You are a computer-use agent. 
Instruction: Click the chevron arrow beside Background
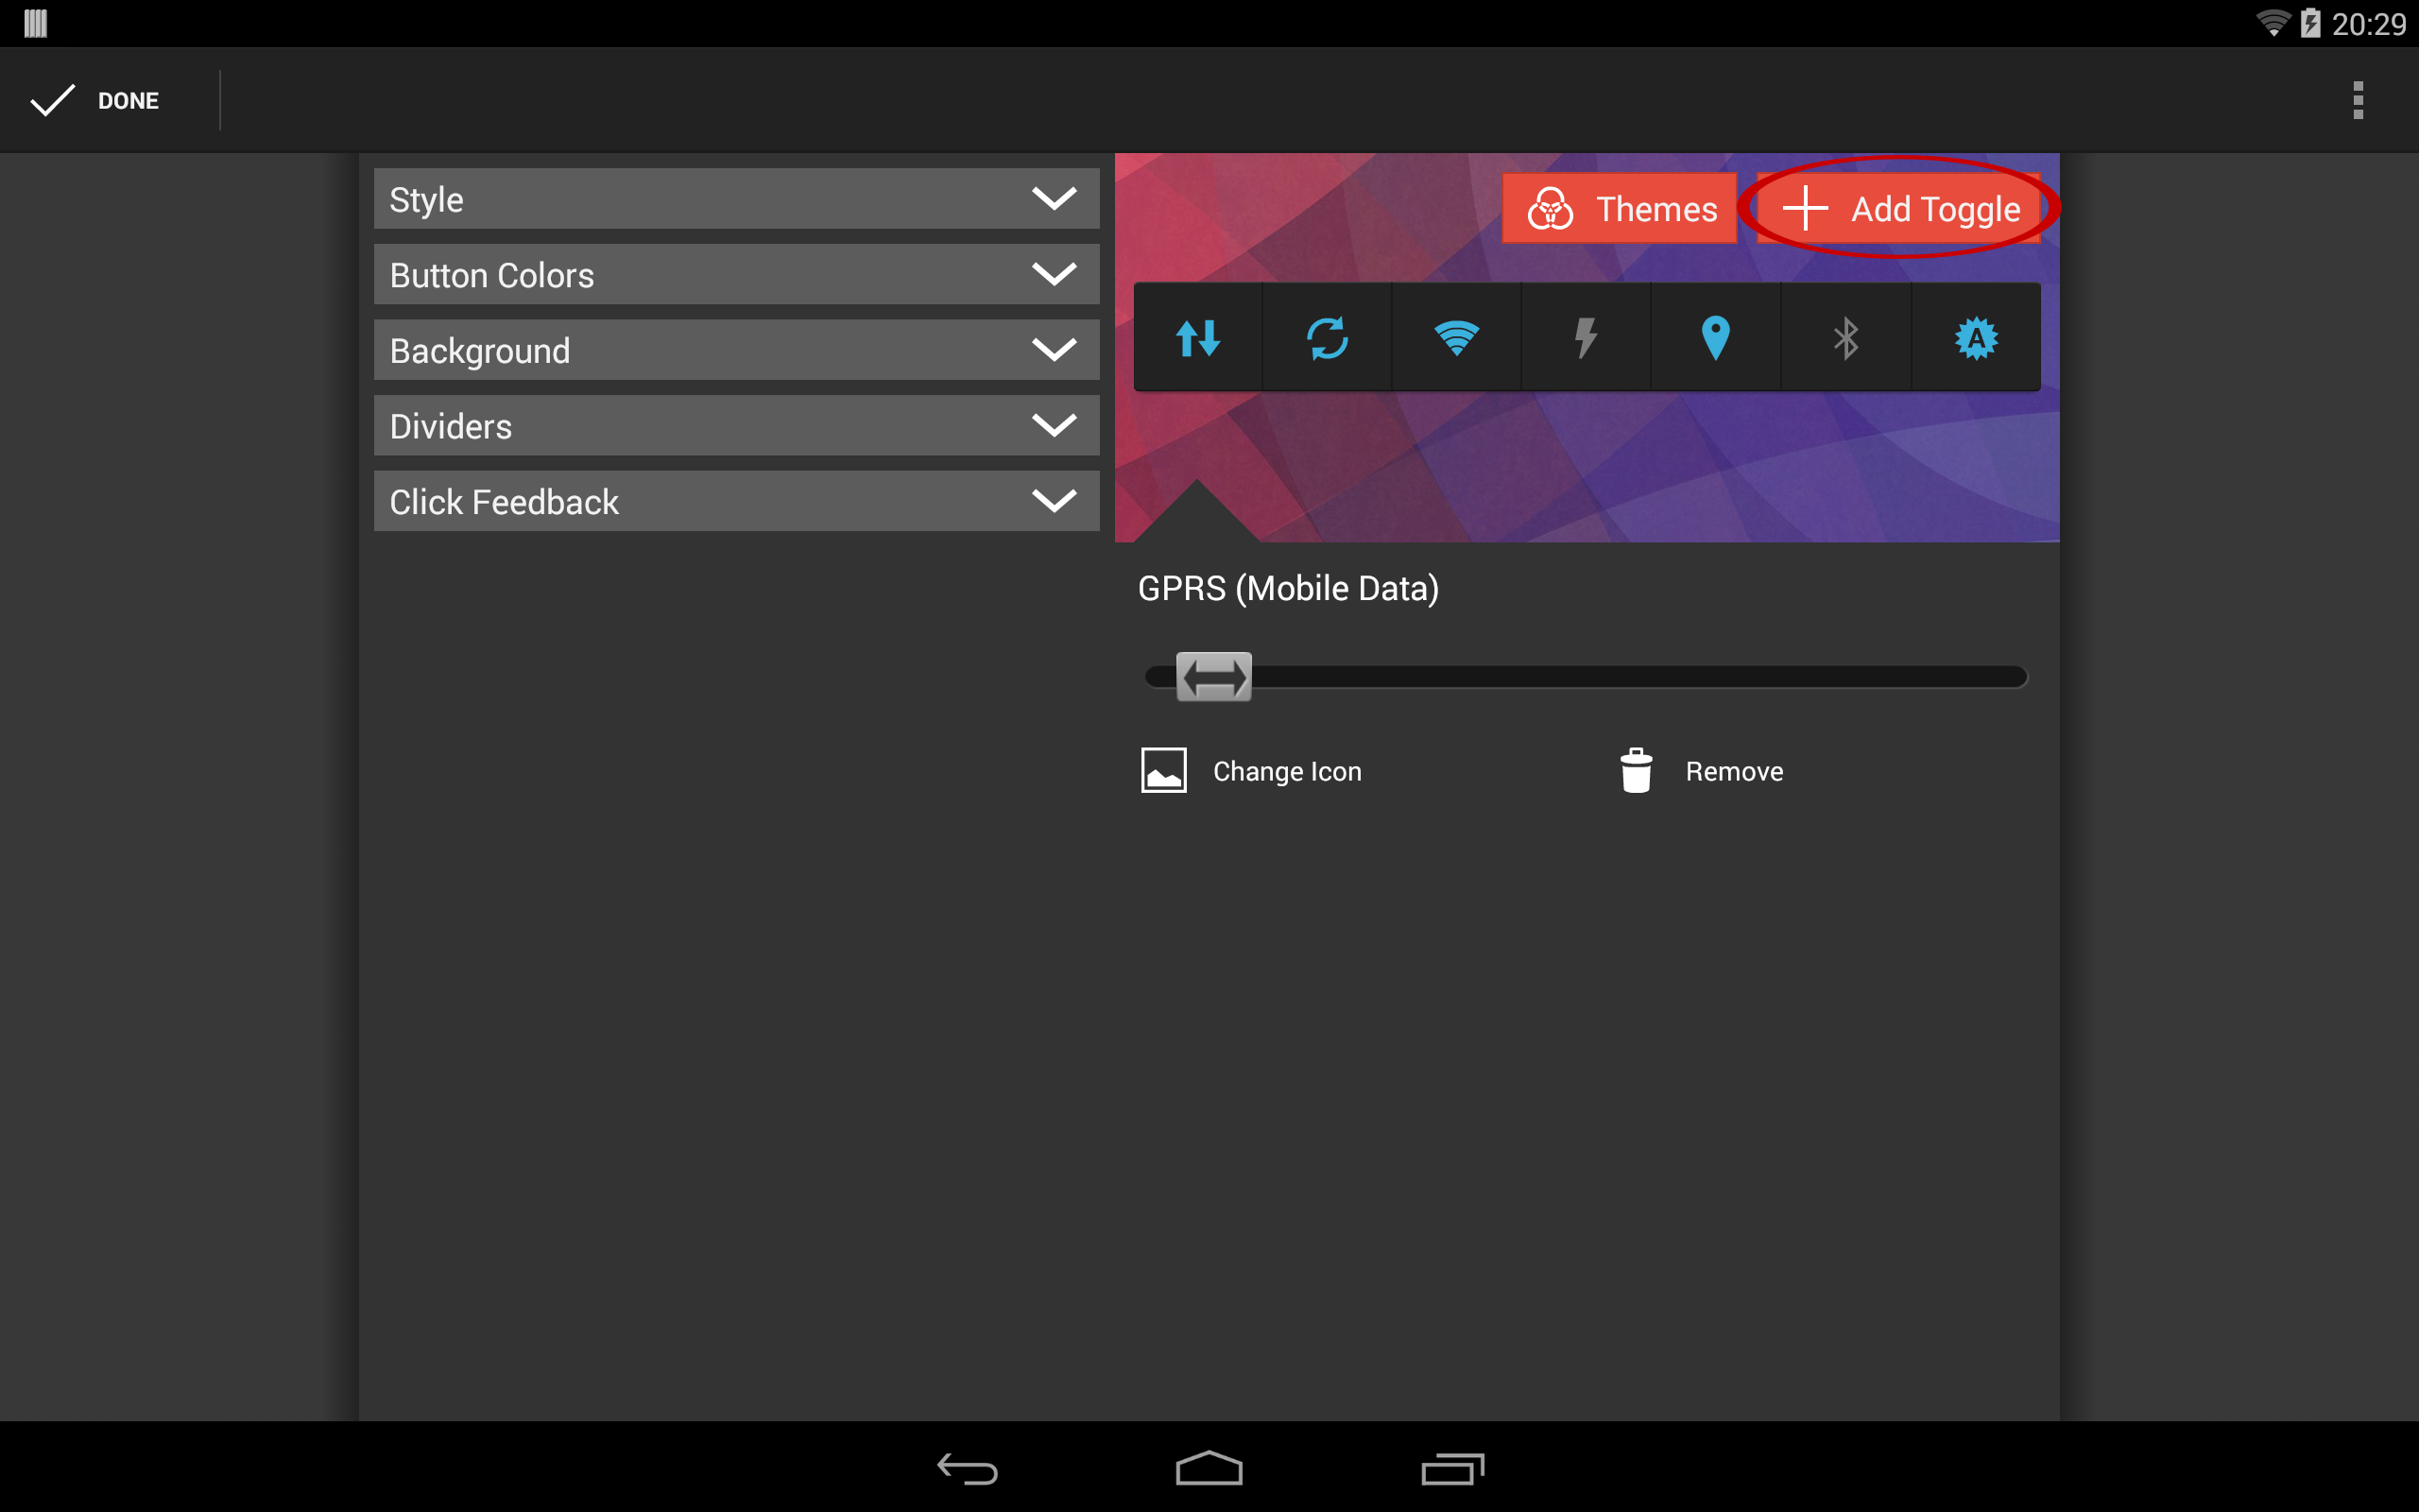pos(1054,350)
